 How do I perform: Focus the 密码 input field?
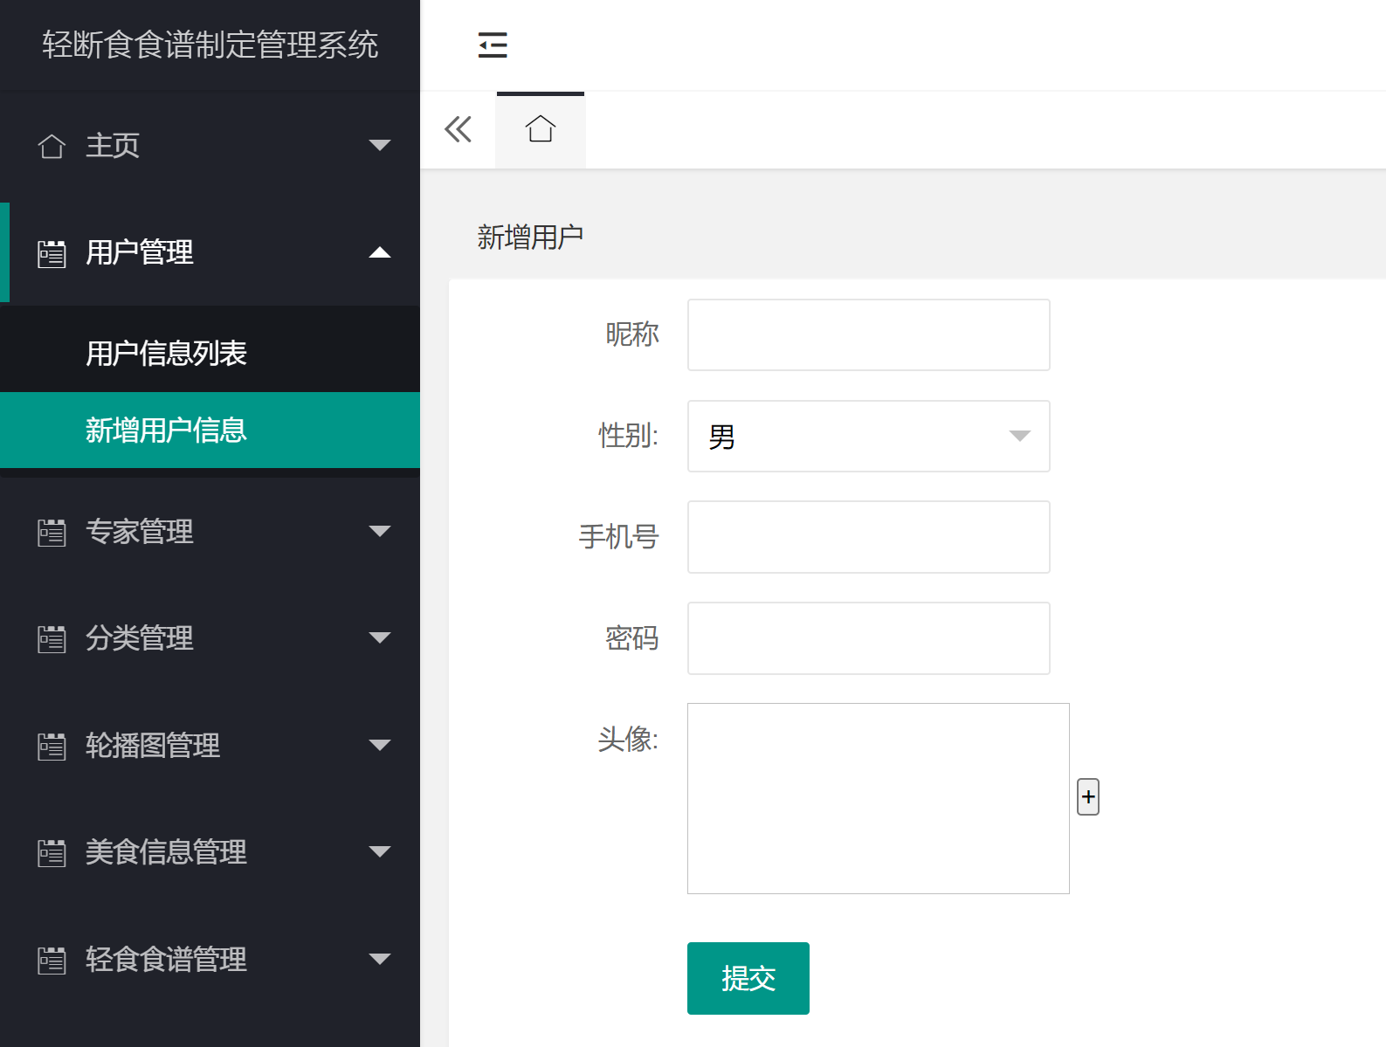click(x=869, y=638)
